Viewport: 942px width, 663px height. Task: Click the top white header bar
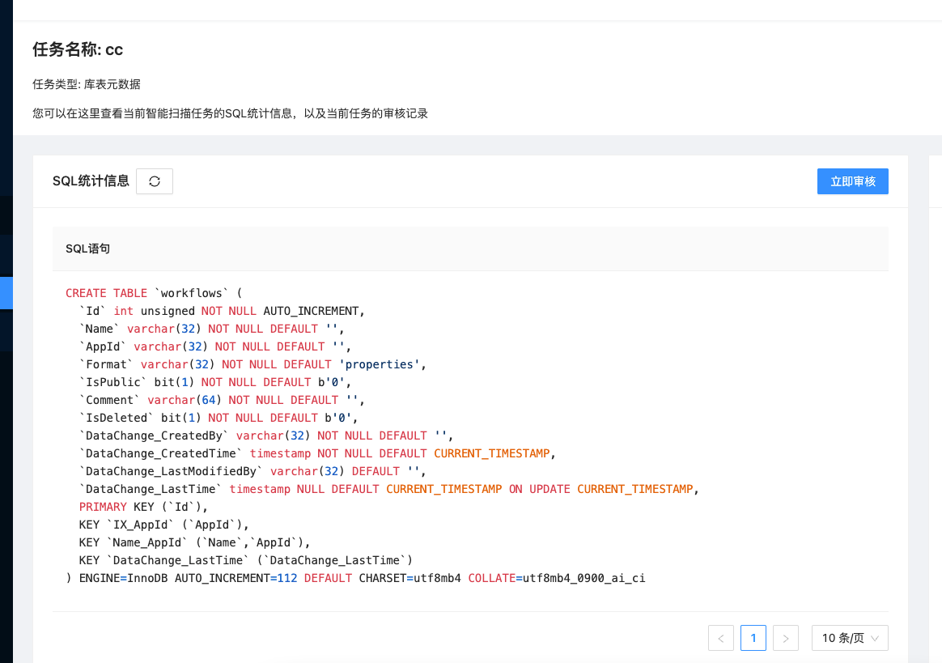[x=469, y=11]
